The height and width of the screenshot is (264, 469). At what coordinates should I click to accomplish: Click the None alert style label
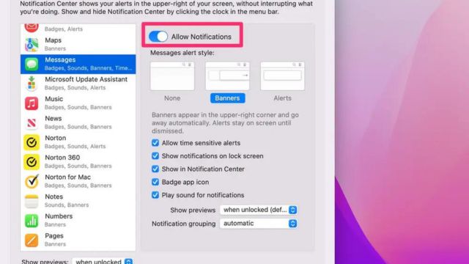pyautogui.click(x=172, y=98)
